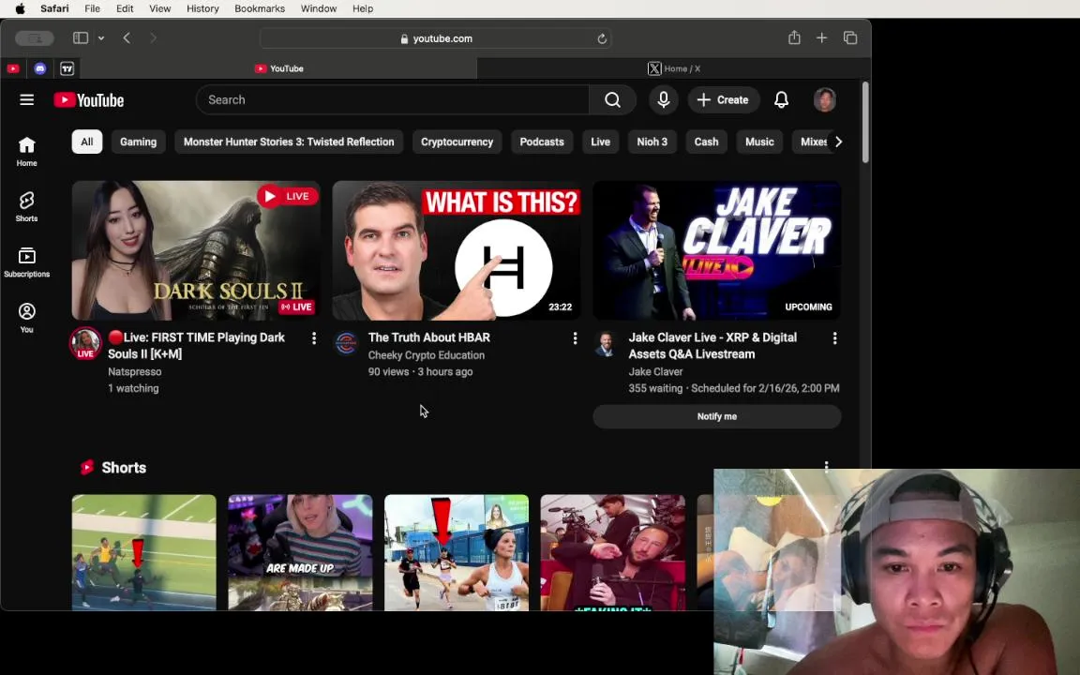Select the Music filter chip
This screenshot has height=675, width=1080.
click(x=759, y=142)
